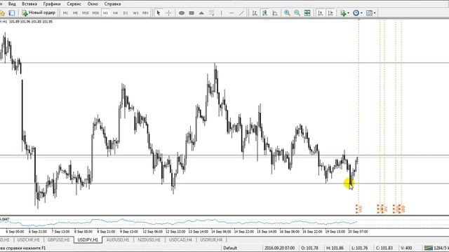
Task: Click the 20 Sep 07:00 time axis label
Action: (x=358, y=232)
